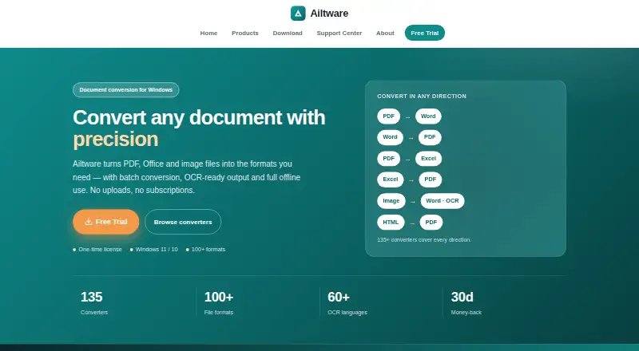Screen dimensions: 639x351
Task: Select PDF chip in PDF to Excel row
Action: pyautogui.click(x=389, y=159)
